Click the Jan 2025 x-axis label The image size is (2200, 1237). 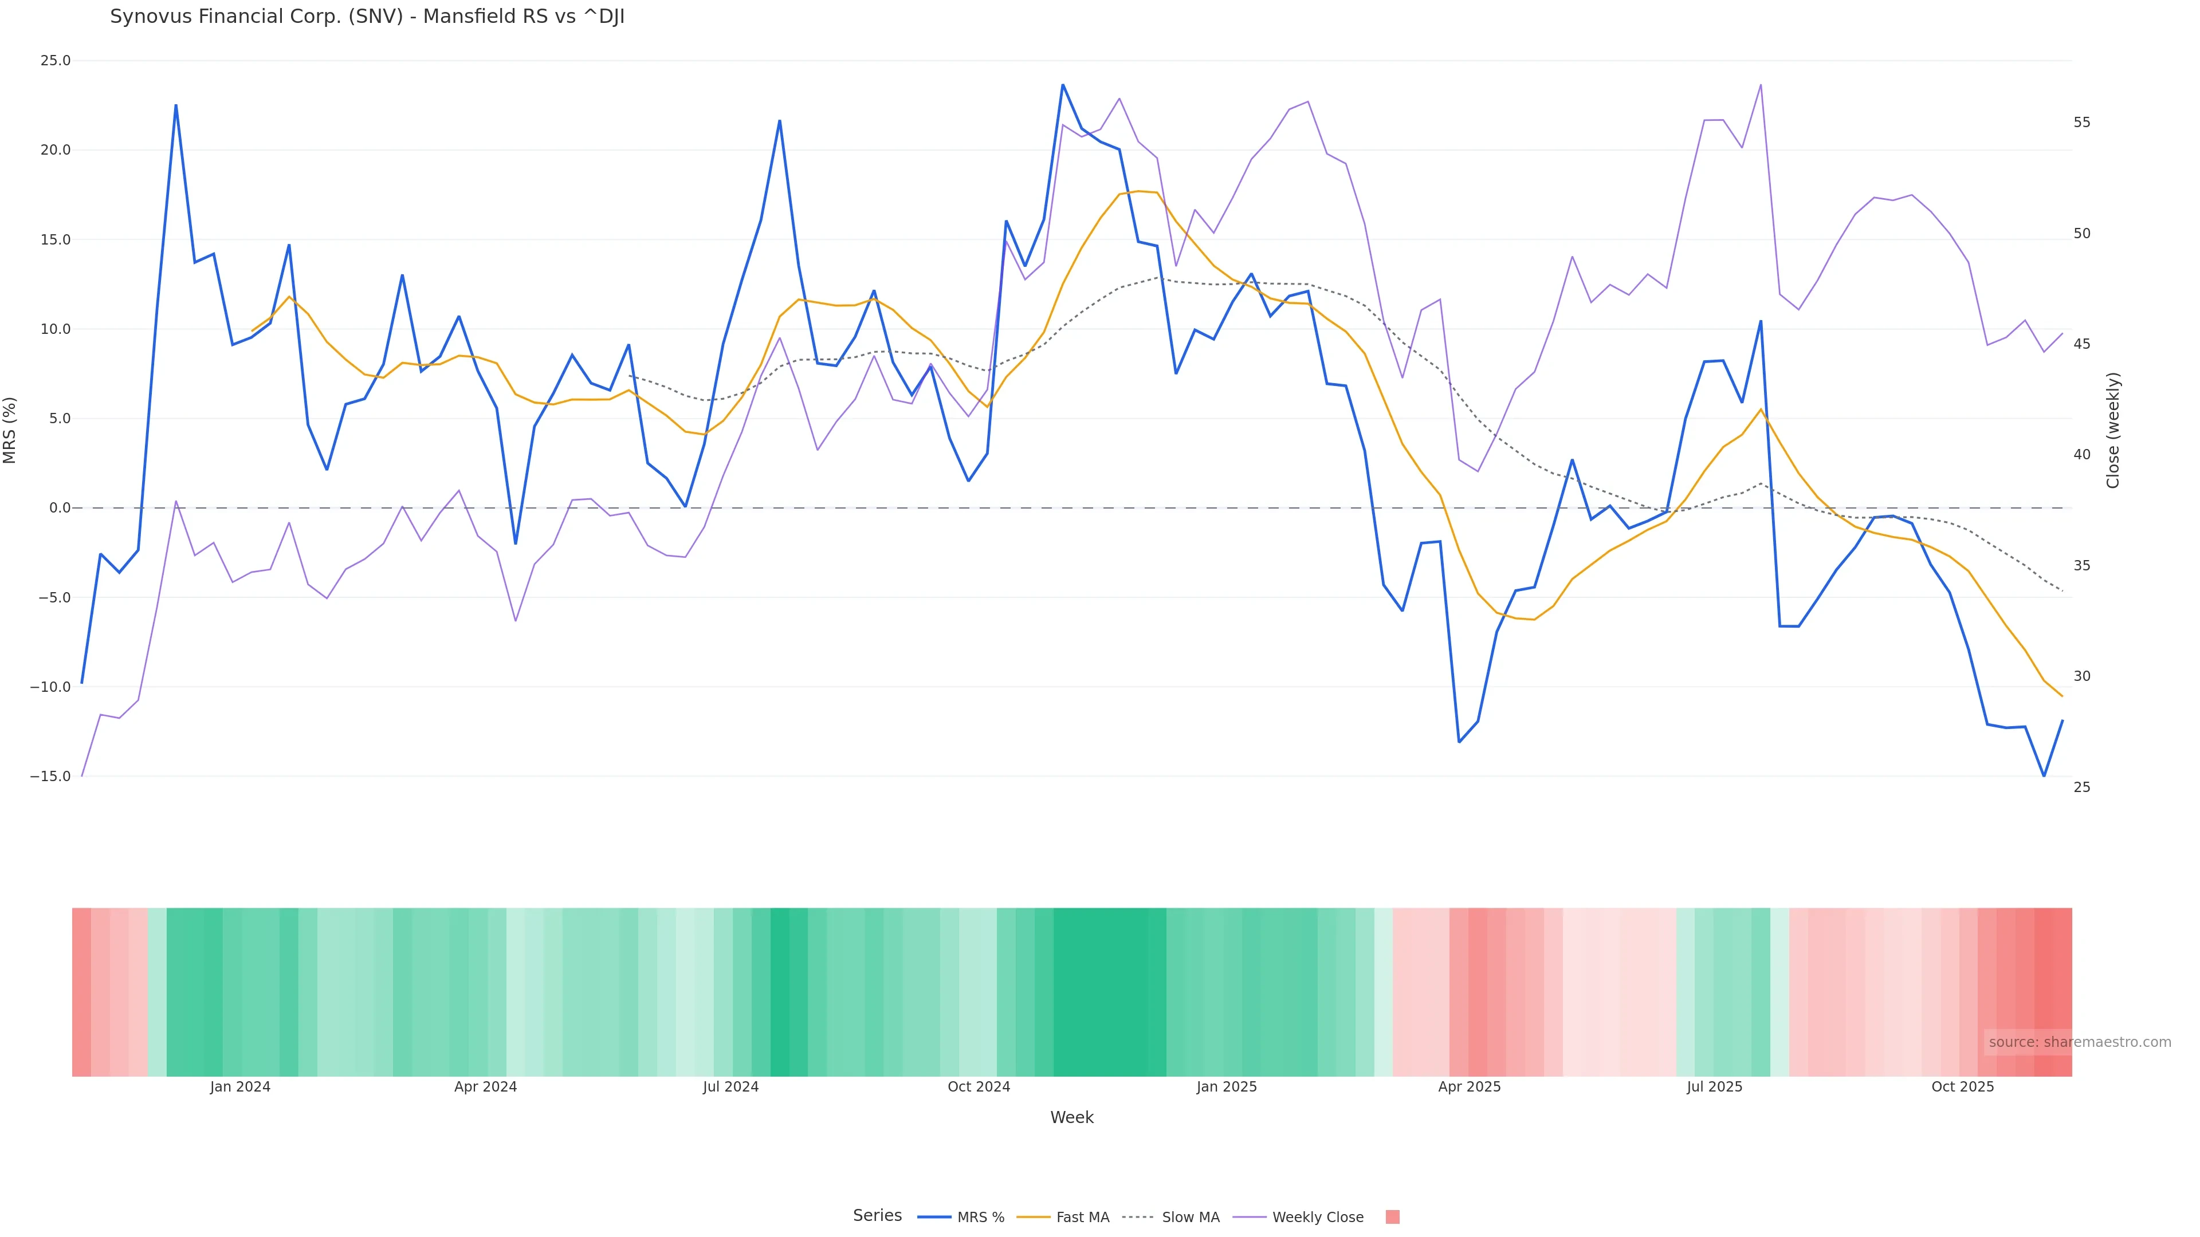1227,1088
